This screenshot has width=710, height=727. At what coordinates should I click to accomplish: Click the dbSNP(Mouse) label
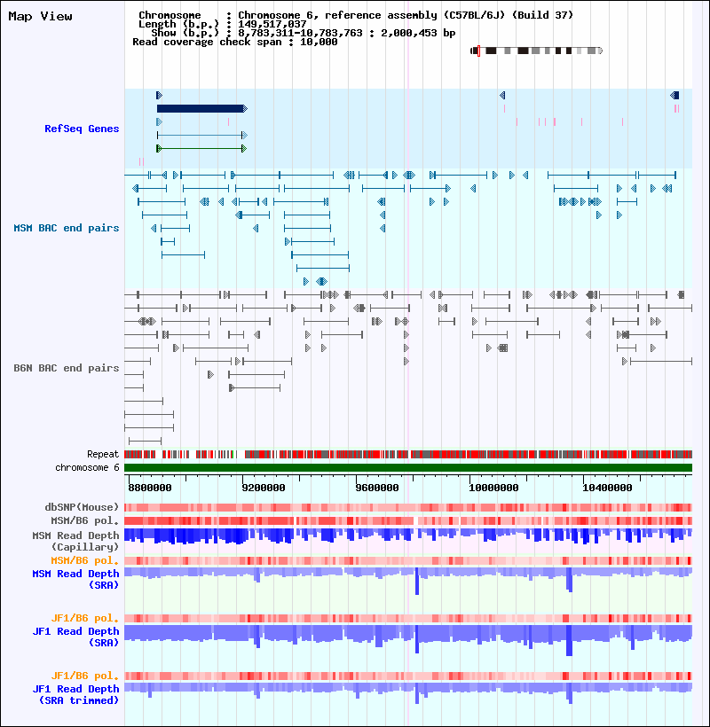click(x=82, y=507)
